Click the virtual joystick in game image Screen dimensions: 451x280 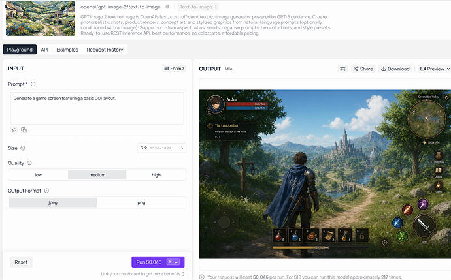point(224,222)
